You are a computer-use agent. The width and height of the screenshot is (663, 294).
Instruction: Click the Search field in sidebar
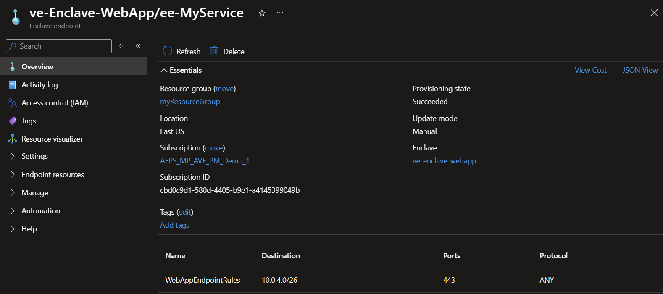(x=59, y=46)
